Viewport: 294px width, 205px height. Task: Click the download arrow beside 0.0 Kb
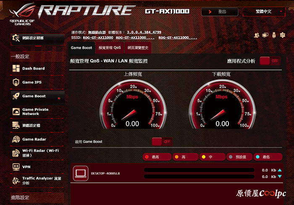(280, 176)
